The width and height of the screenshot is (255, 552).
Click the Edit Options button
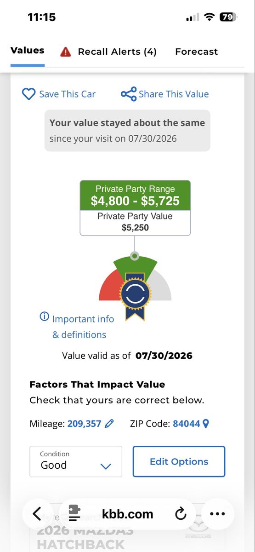point(179,461)
